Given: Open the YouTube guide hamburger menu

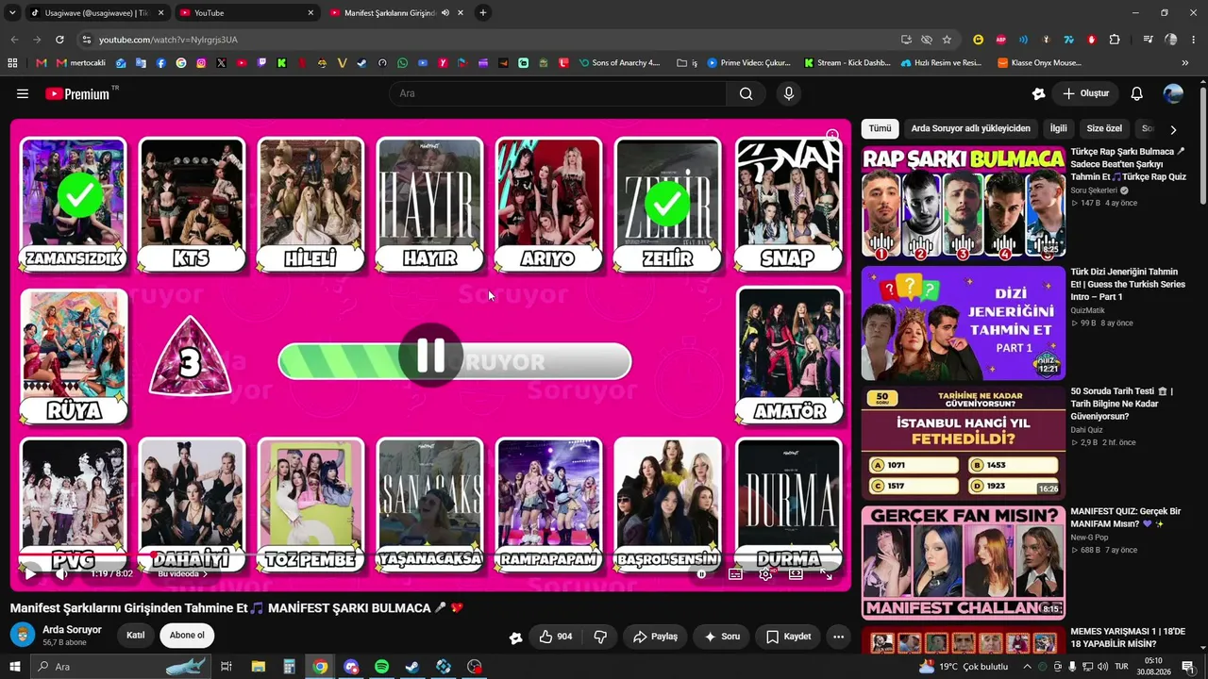Looking at the screenshot, I should click(23, 93).
